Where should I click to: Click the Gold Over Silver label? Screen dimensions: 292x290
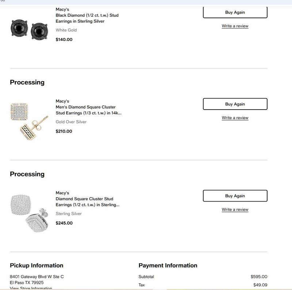[71, 122]
